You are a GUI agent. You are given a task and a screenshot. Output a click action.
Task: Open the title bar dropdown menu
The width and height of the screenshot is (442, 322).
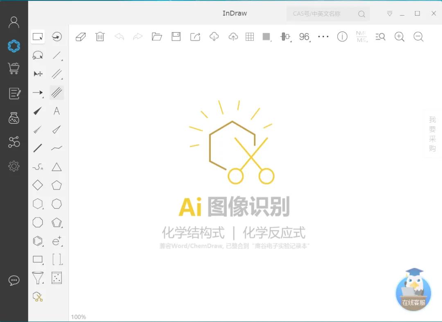coord(390,14)
